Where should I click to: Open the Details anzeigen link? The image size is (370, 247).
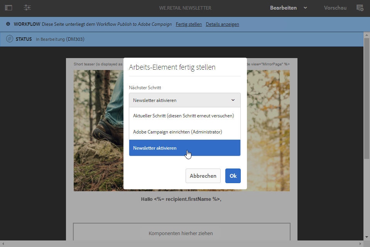pos(222,24)
